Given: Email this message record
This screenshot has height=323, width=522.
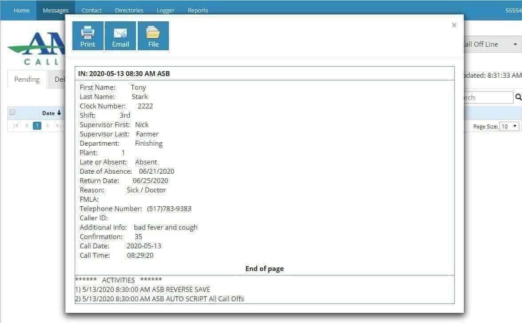Looking at the screenshot, I should tap(120, 36).
